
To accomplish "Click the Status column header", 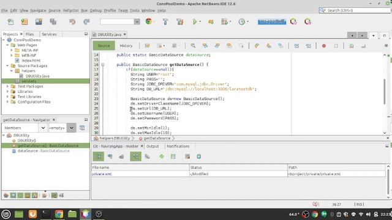I will [x=238, y=167].
